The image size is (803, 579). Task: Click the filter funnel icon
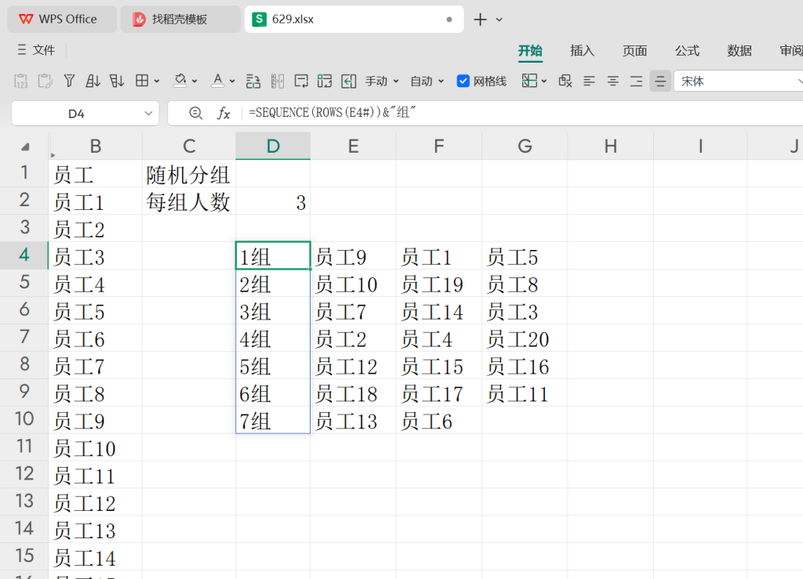click(69, 81)
